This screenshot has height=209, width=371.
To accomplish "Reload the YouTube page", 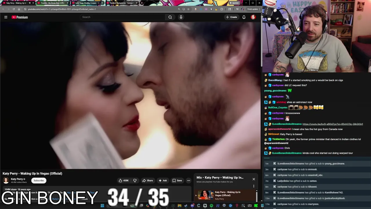I will coord(14,9).
